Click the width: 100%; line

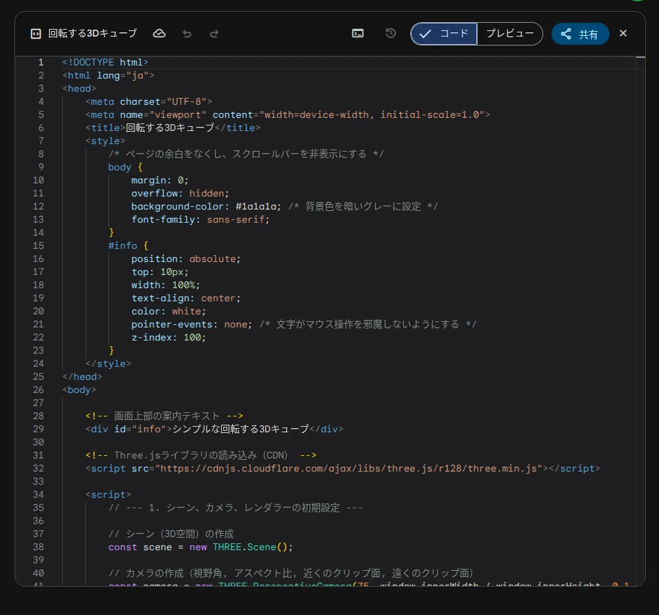click(x=165, y=285)
